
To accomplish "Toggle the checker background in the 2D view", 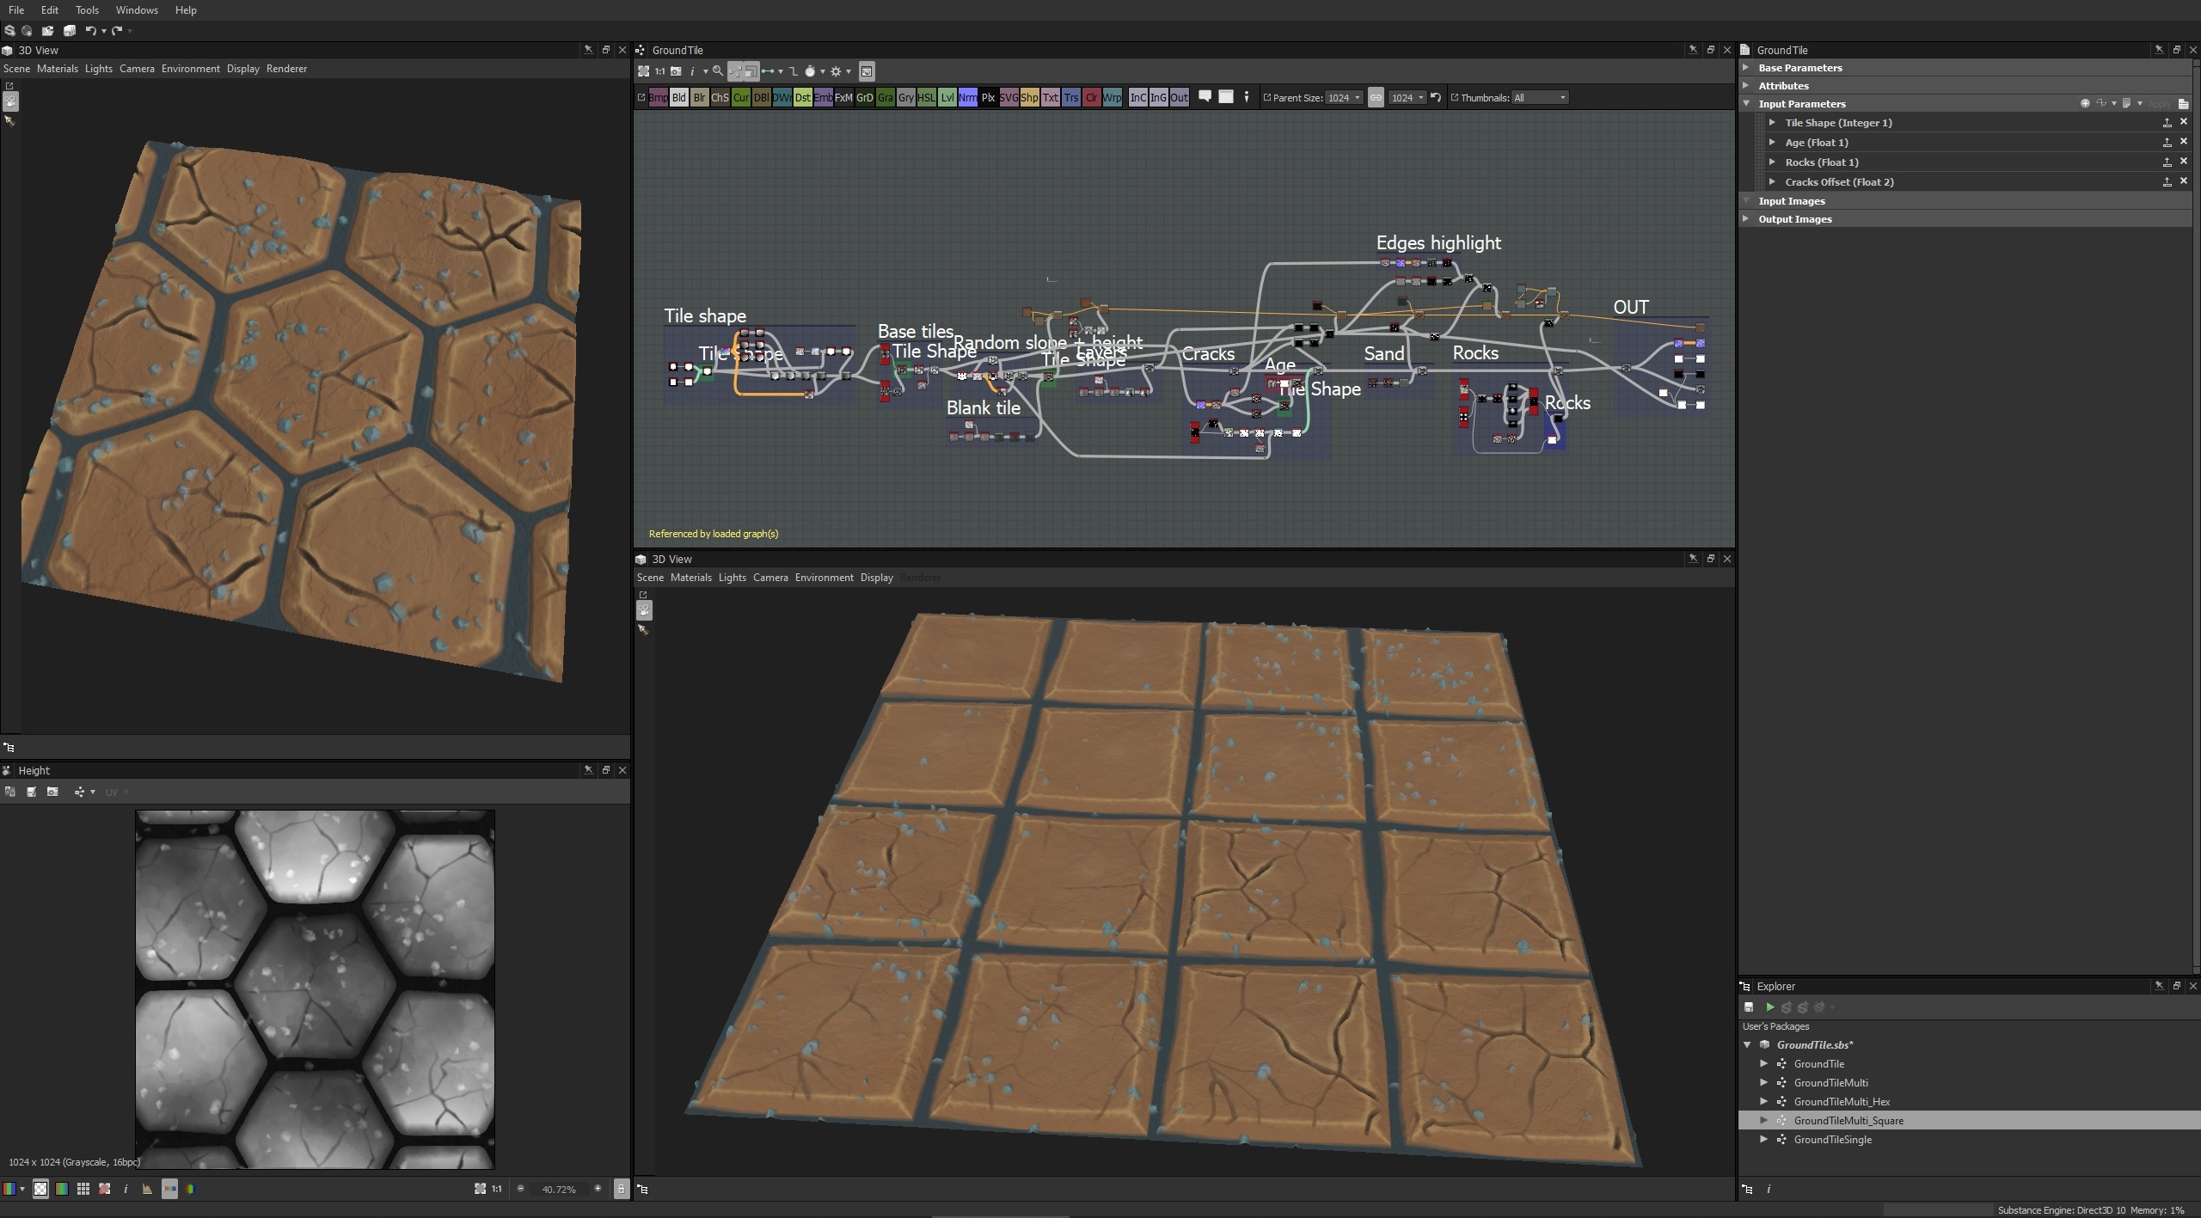I will click(x=40, y=1189).
